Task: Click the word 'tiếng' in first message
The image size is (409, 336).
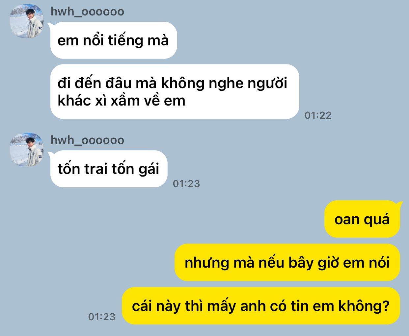Action: 126,41
